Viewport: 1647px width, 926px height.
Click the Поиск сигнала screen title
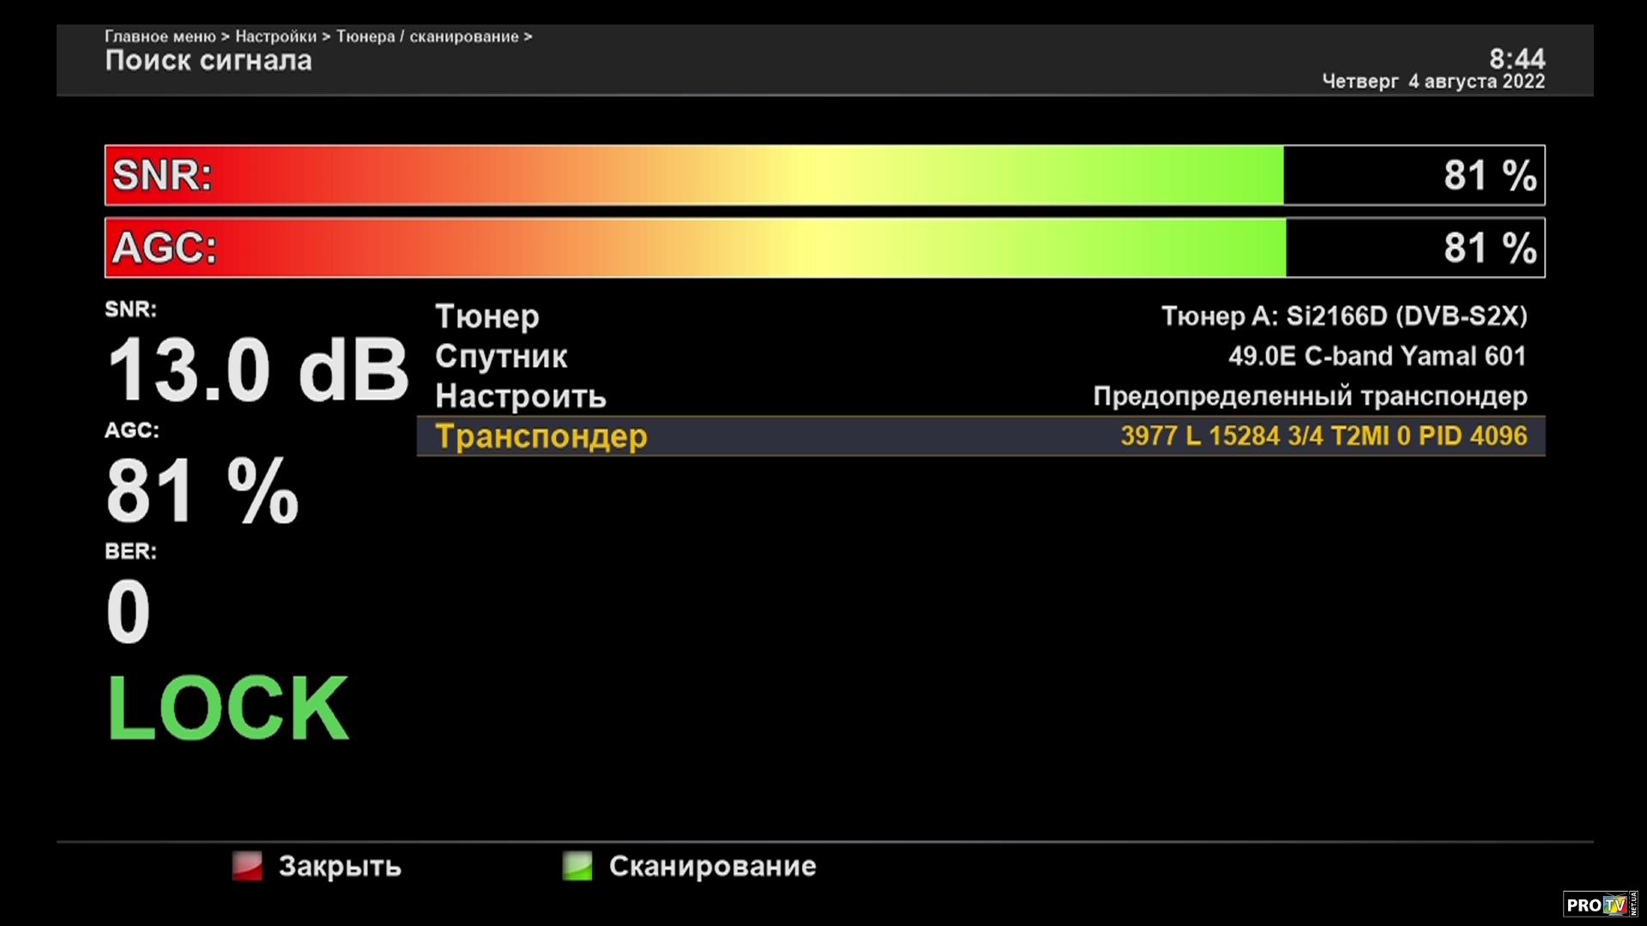(208, 61)
